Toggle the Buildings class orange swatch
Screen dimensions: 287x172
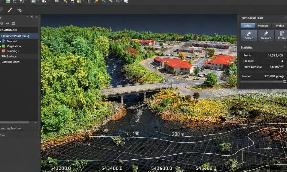click(x=3, y=51)
